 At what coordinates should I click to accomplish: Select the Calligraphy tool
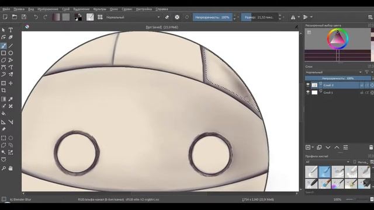tap(11, 37)
